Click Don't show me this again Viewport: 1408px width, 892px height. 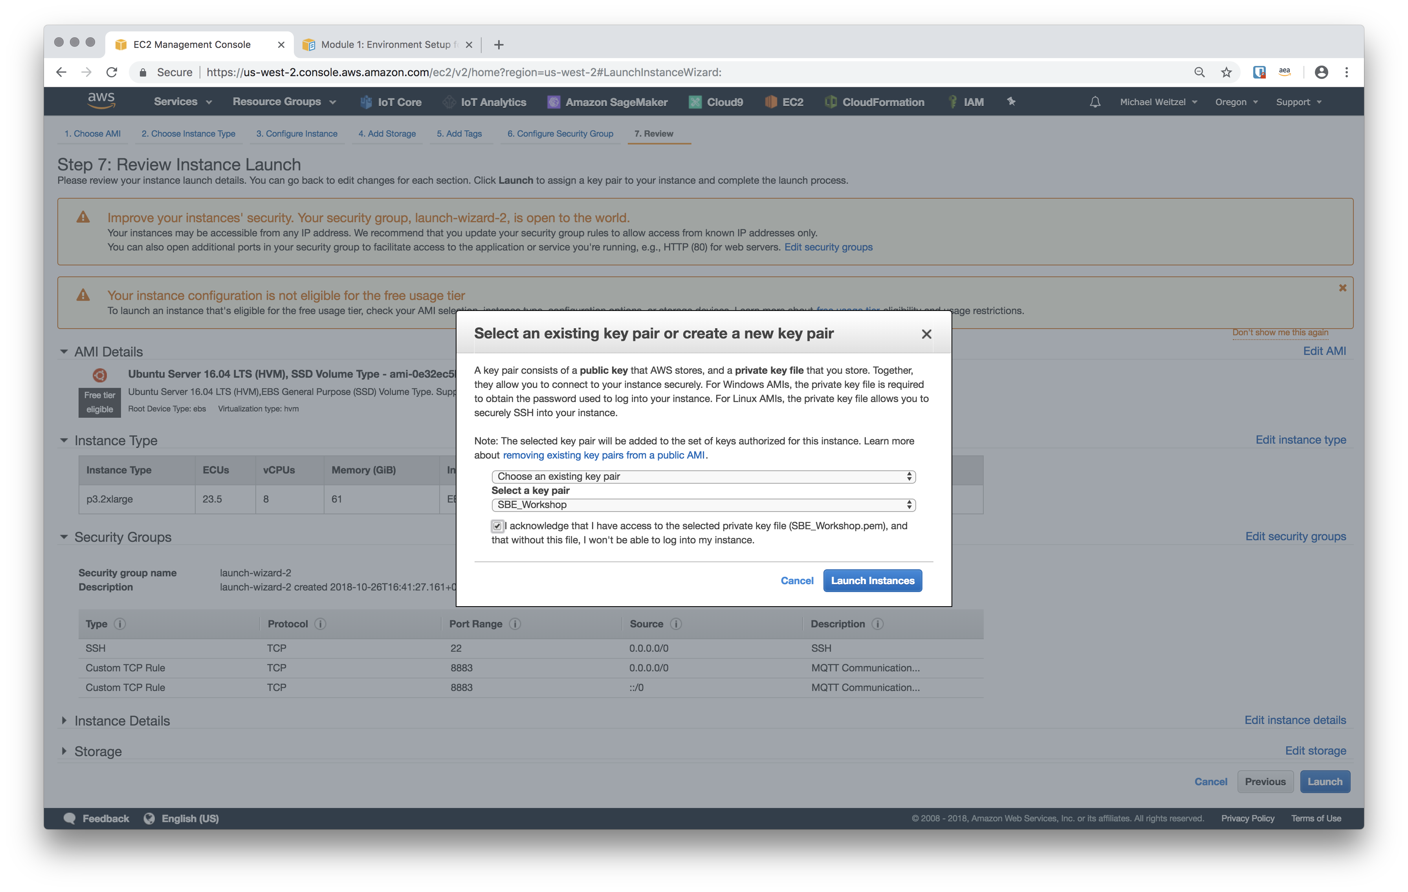click(x=1281, y=332)
